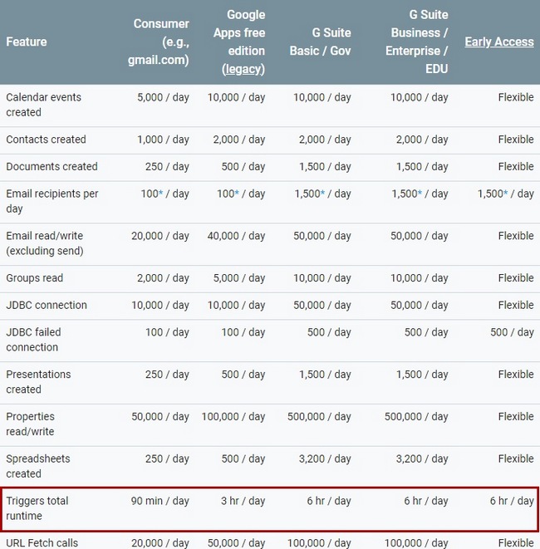Click the URL Fetch calls row label
Viewport: 540px width, 549px height.
click(42, 542)
